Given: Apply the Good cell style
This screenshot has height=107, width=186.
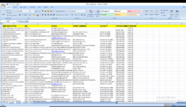Looking at the screenshot, I should click(108, 15).
